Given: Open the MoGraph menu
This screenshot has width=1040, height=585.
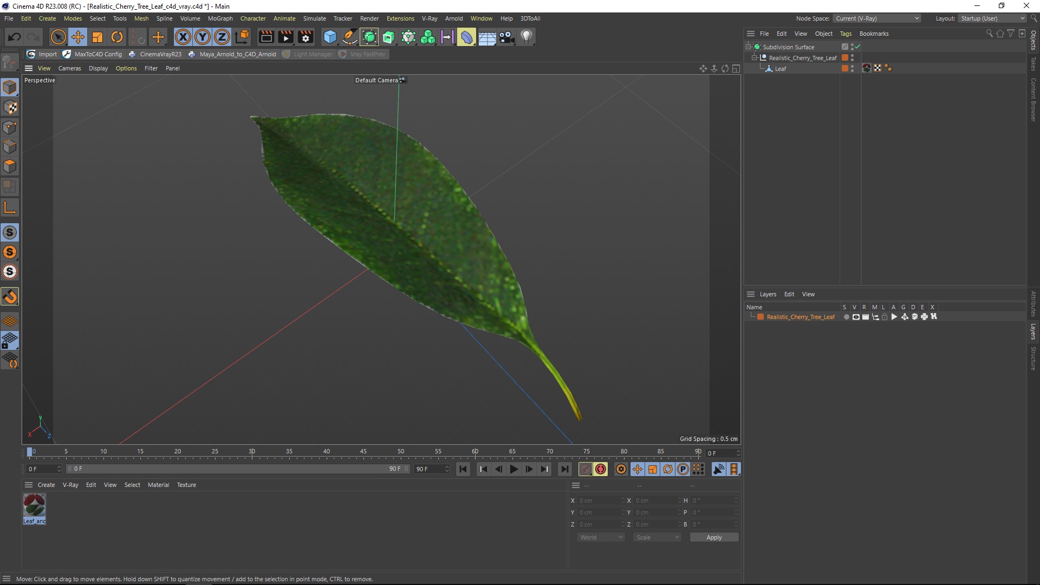Looking at the screenshot, I should click(220, 18).
